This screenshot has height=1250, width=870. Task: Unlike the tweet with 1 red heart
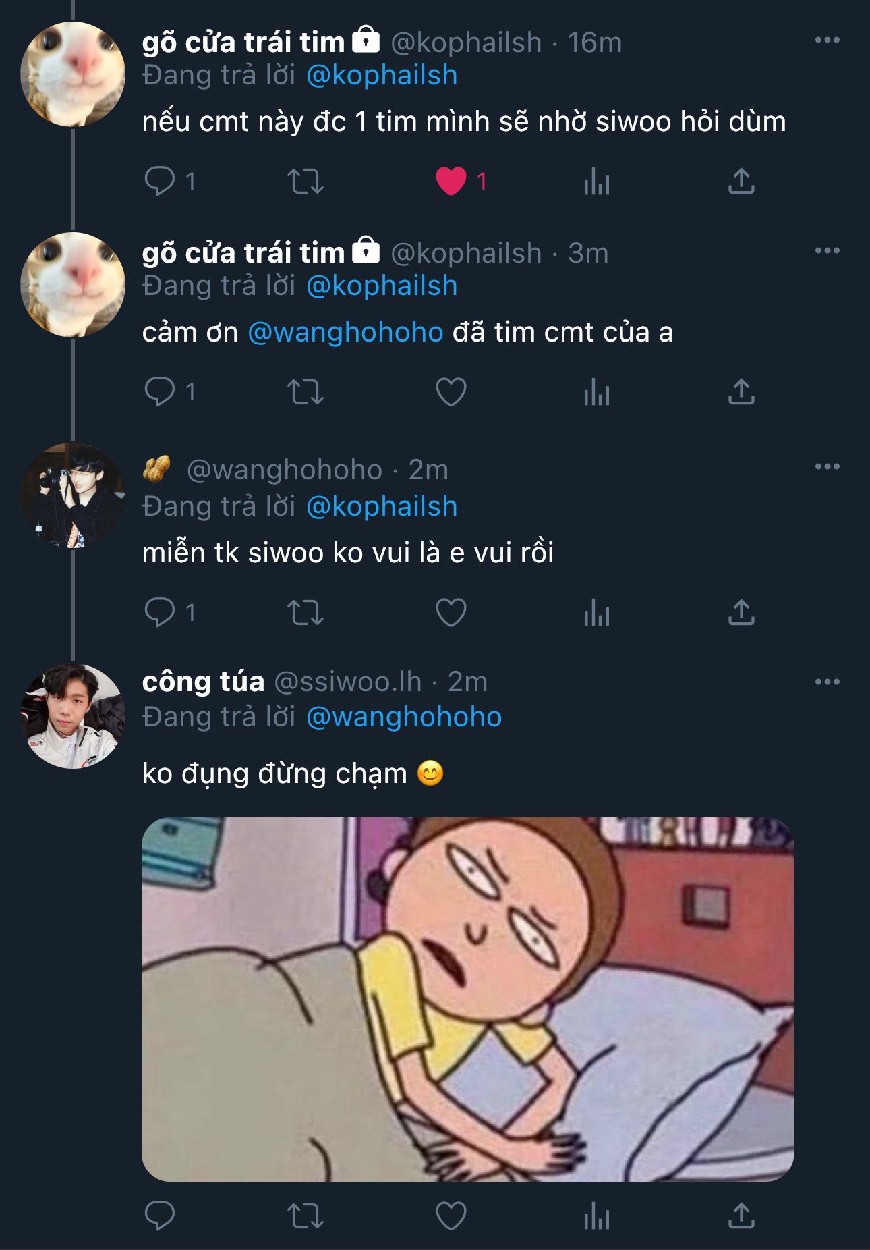(451, 181)
